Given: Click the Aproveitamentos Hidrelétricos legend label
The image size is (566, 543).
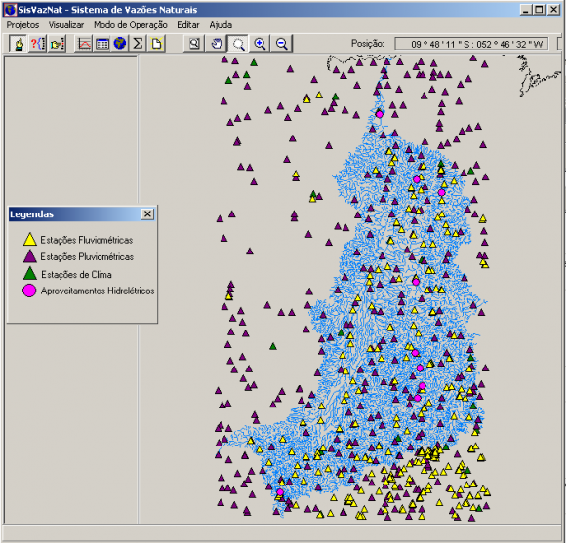Looking at the screenshot, I should tap(98, 291).
